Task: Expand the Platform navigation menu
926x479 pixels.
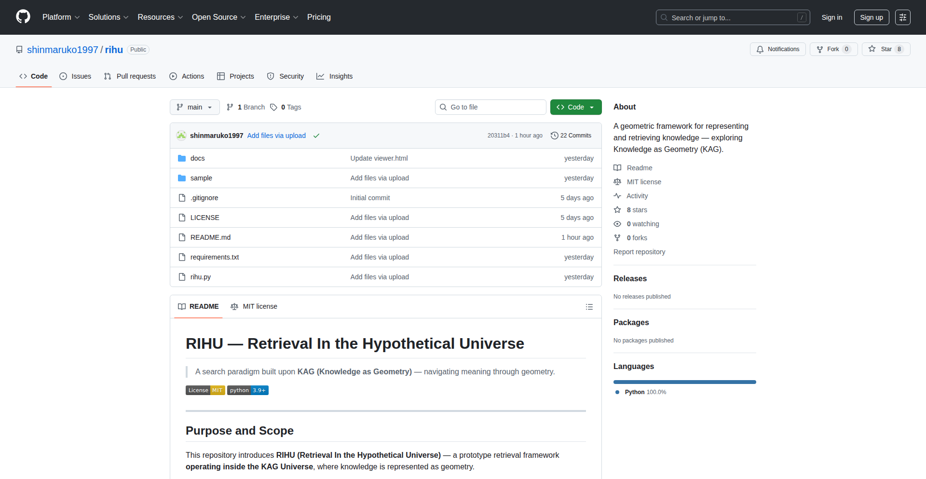Action: tap(61, 17)
